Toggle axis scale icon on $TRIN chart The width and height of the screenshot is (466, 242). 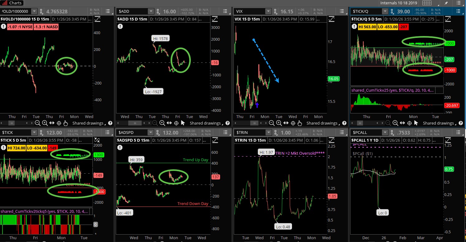tap(331, 140)
